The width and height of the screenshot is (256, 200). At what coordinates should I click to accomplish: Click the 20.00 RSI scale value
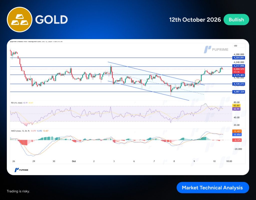pos(236,125)
